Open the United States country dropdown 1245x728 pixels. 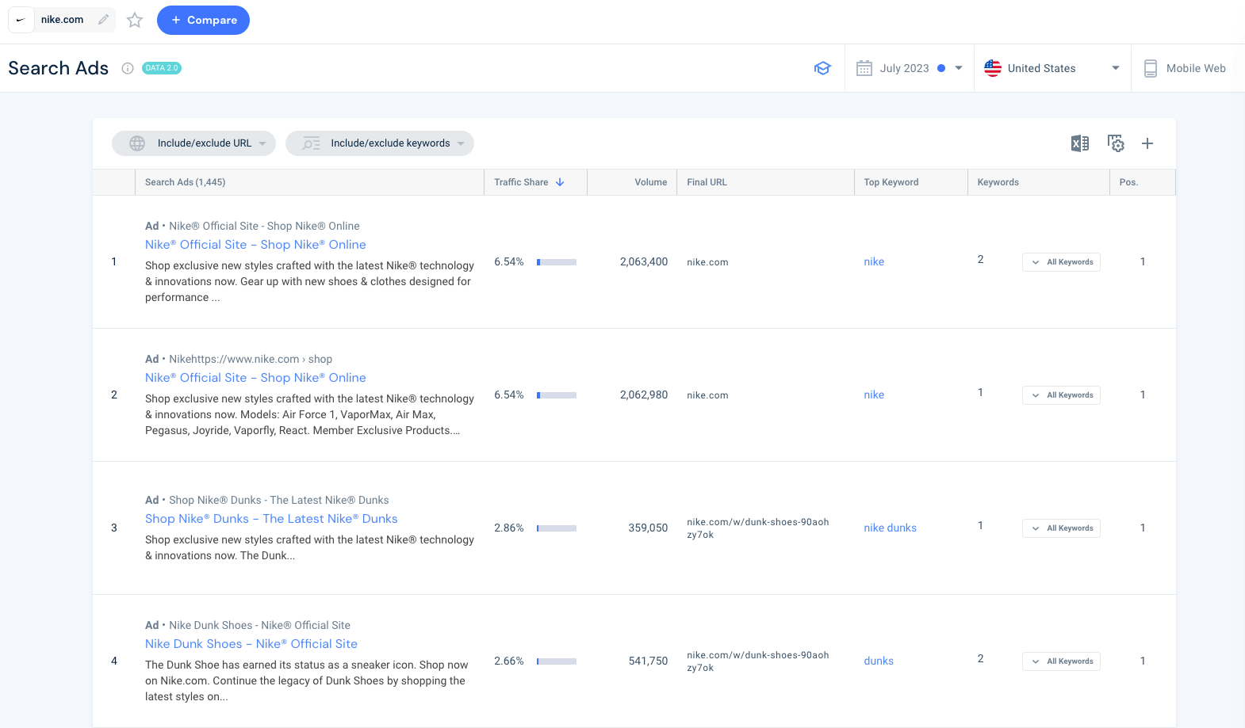[1052, 68]
